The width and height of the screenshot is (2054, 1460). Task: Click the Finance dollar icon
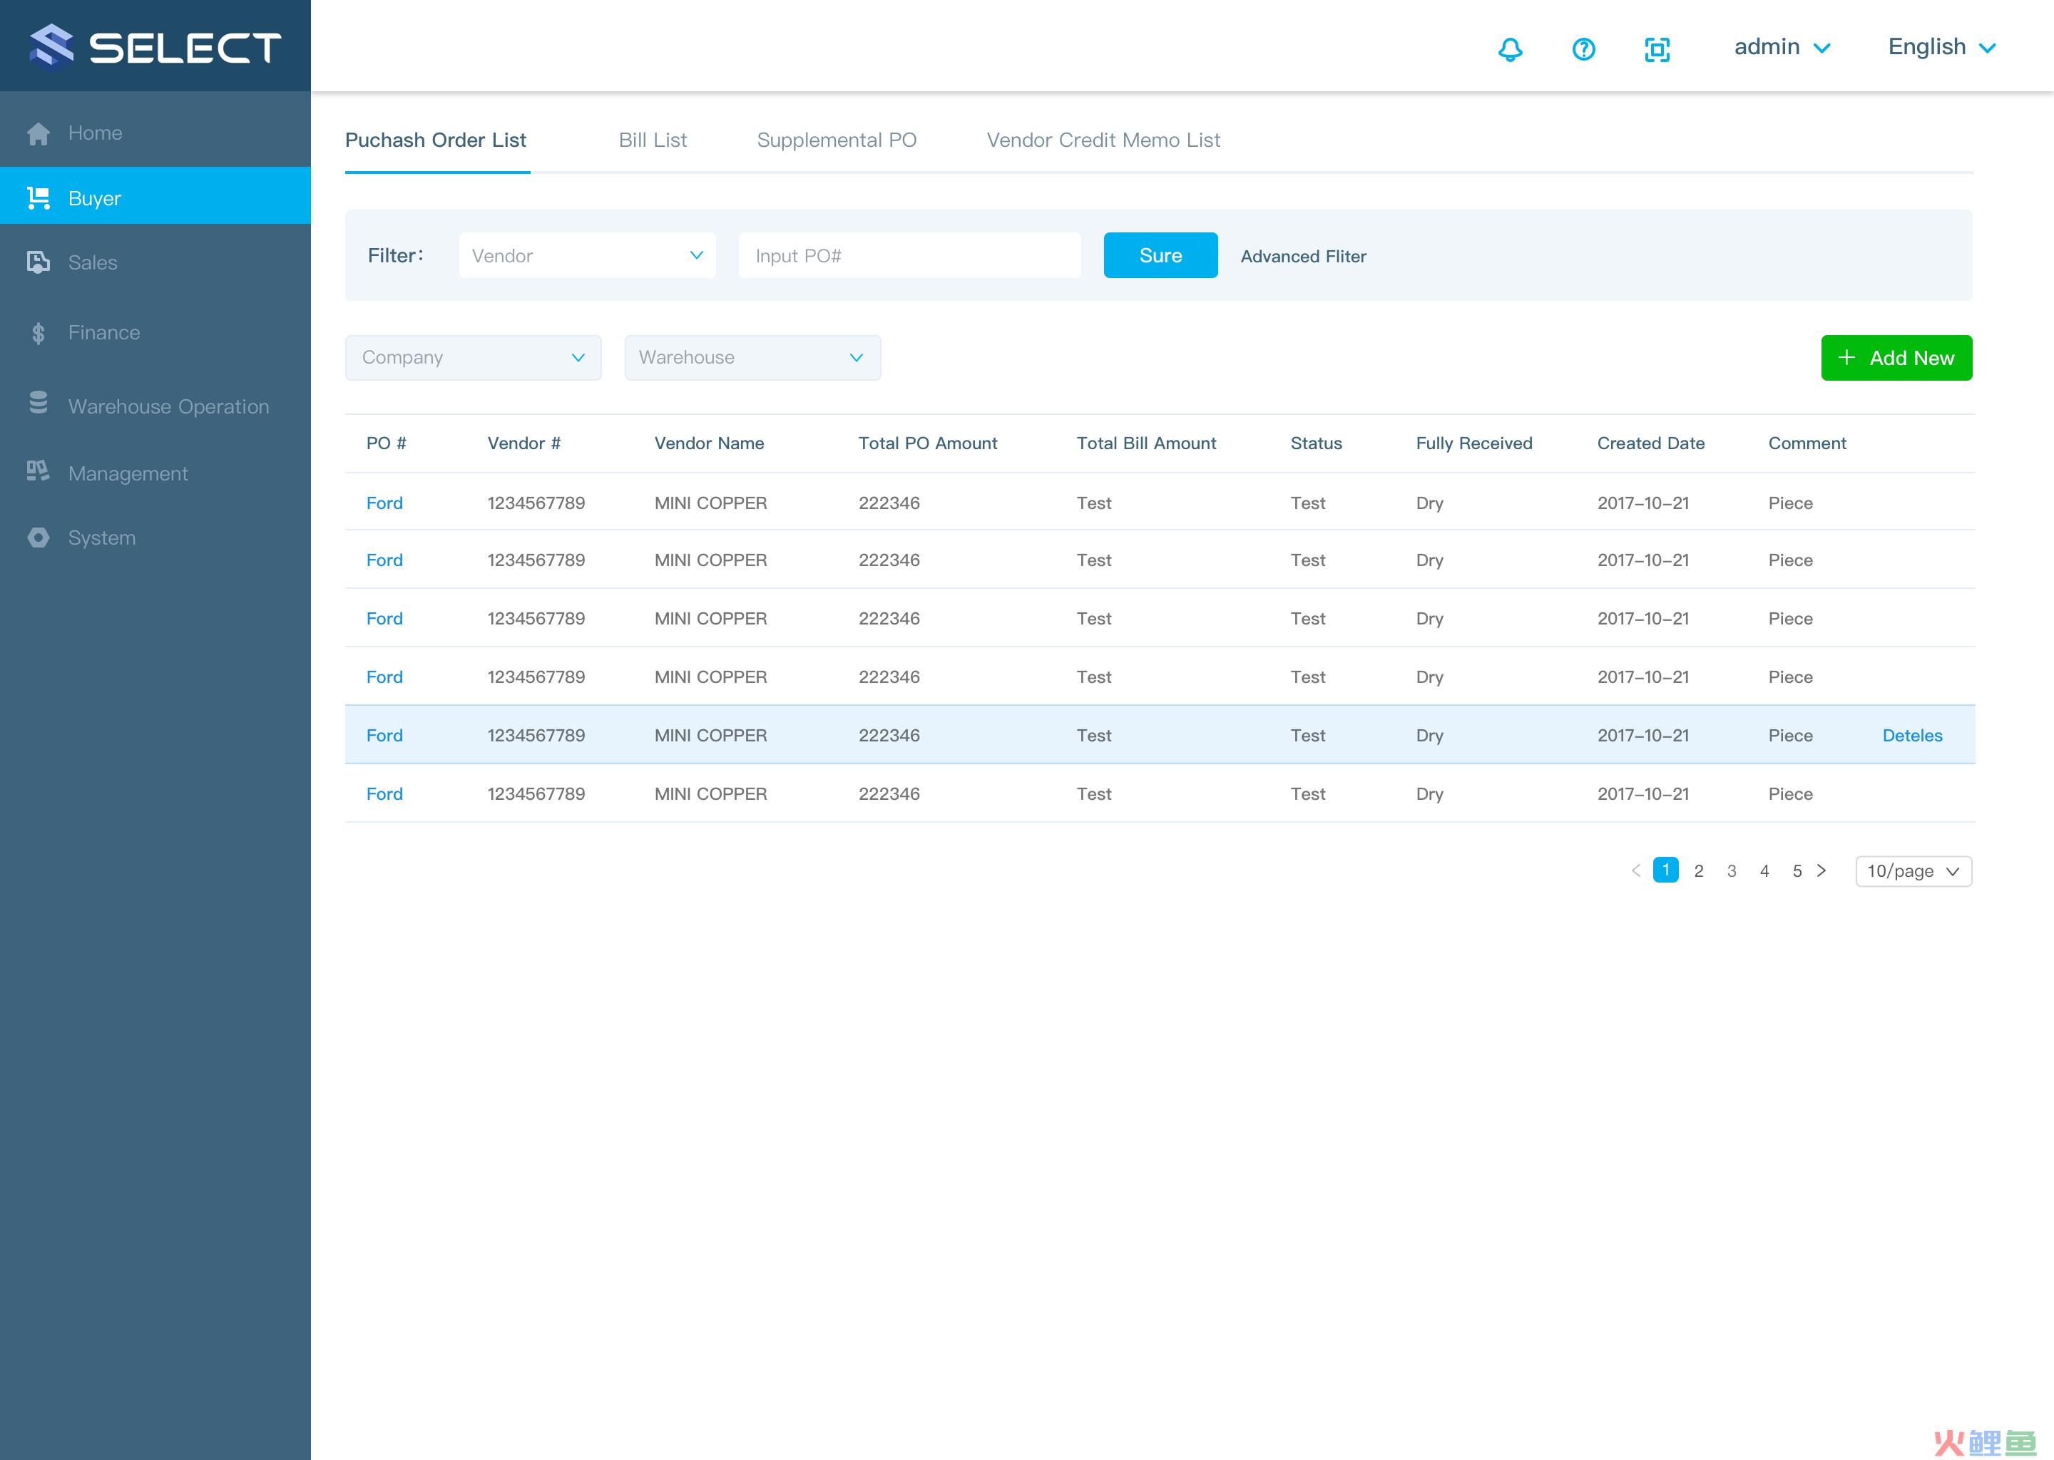39,334
